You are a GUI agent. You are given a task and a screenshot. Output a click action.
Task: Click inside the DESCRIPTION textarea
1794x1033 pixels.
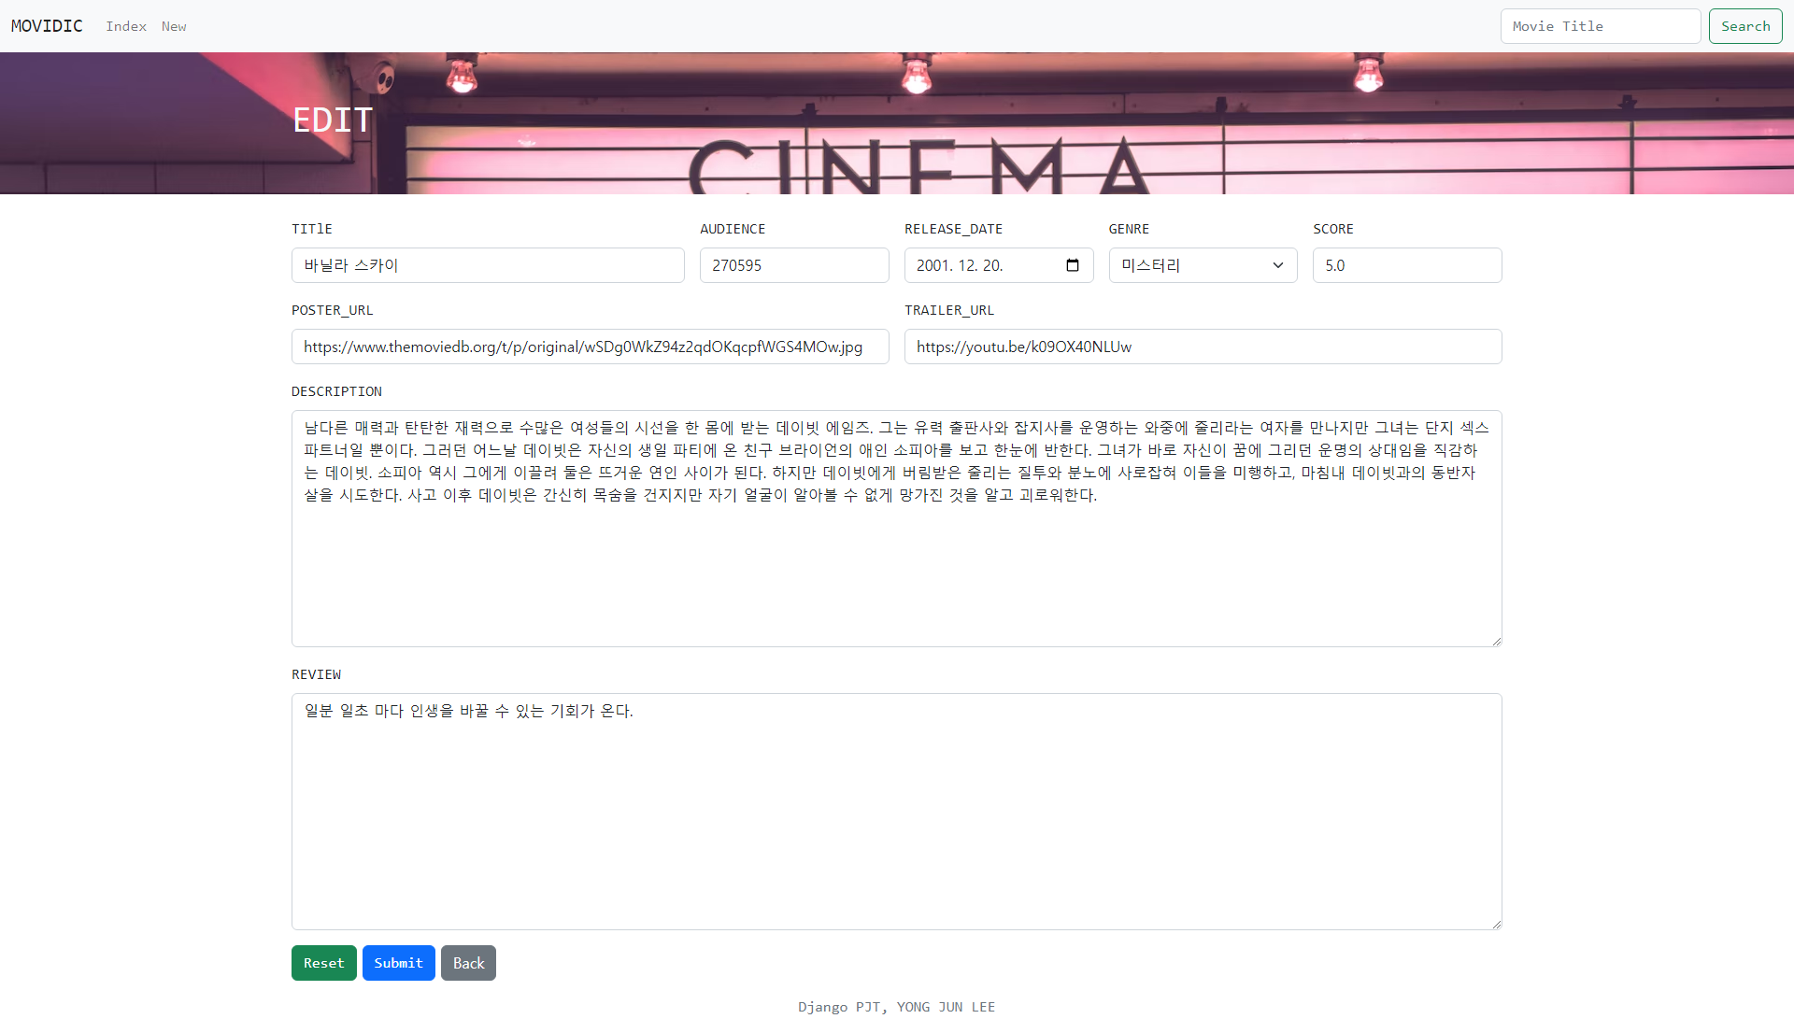896,570
